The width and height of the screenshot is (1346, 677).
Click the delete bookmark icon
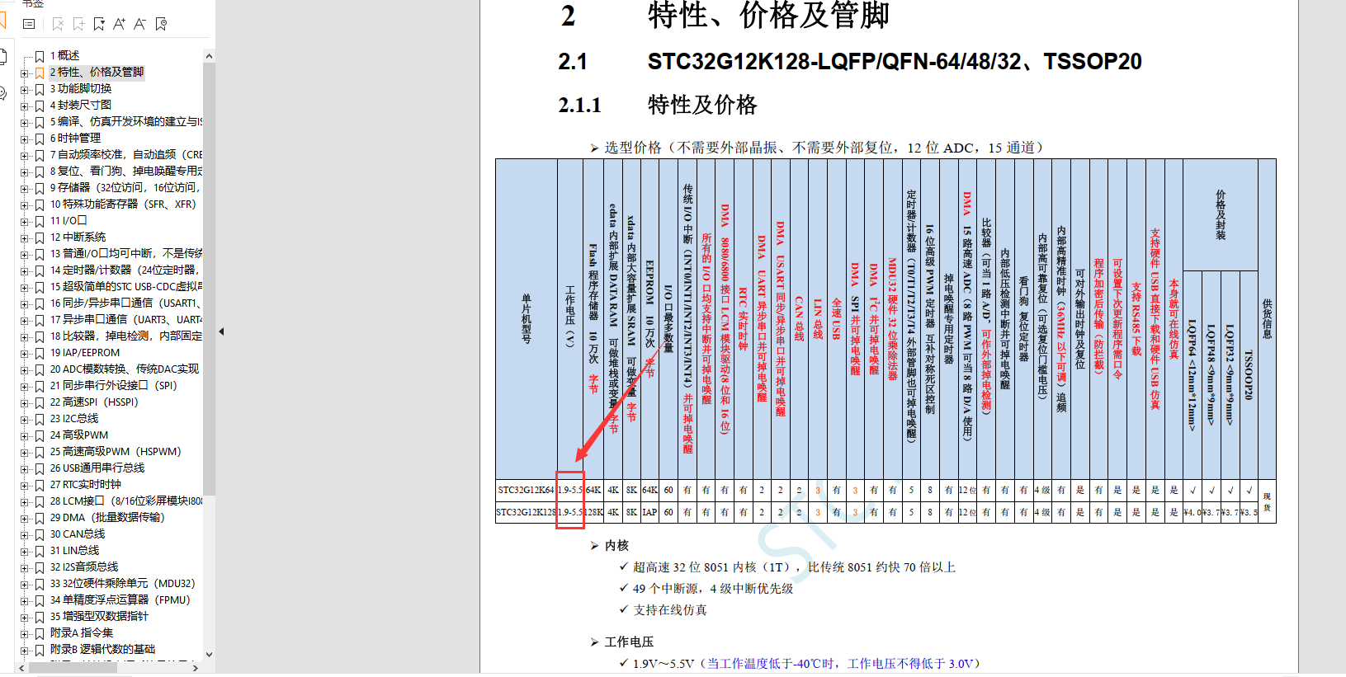[x=58, y=24]
